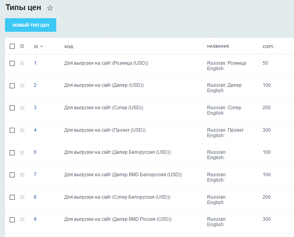This screenshot has width=294, height=237.
Task: Open price type with ID 3 link
Action: (x=35, y=108)
